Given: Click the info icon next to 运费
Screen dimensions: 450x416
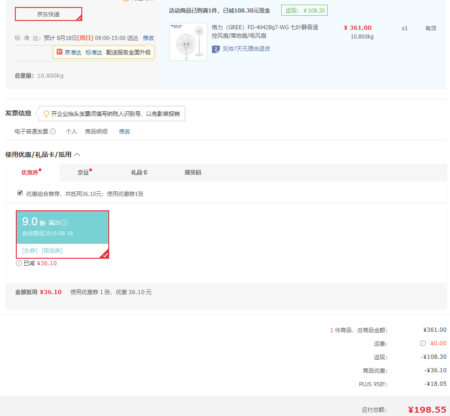Looking at the screenshot, I should pyautogui.click(x=423, y=343).
